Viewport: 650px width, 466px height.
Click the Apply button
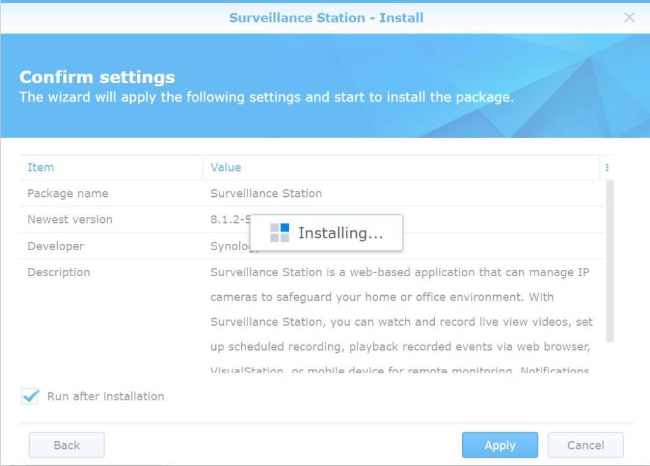tap(500, 445)
